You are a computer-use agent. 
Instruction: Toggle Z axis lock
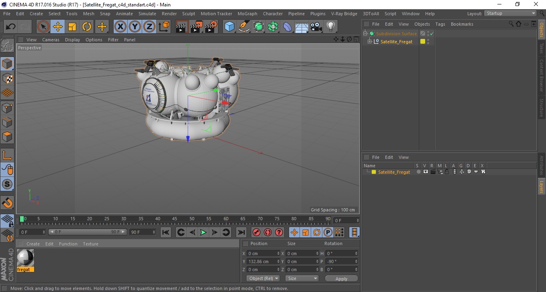click(x=149, y=27)
